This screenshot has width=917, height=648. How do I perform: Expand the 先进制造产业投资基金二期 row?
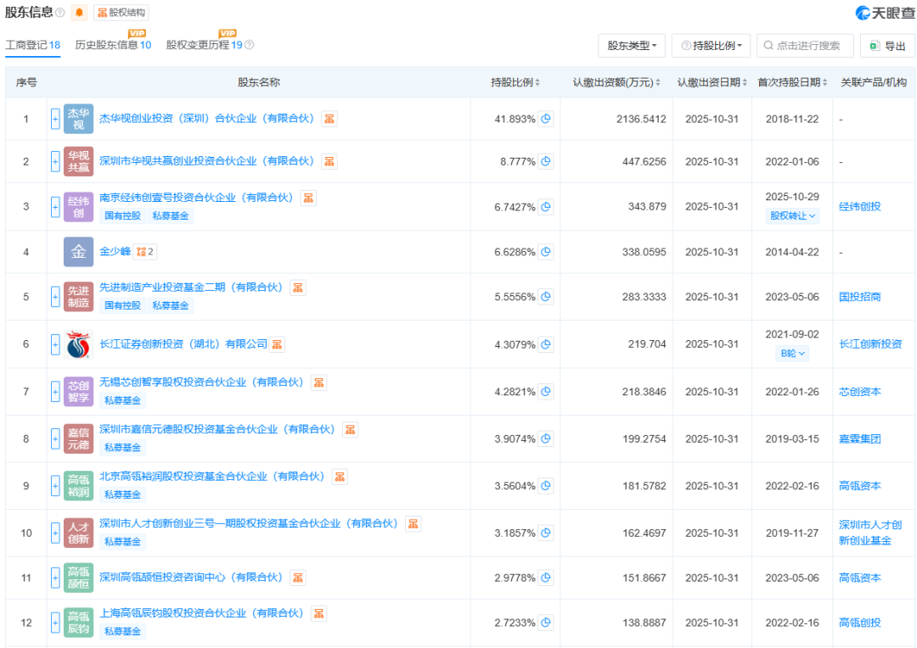(55, 297)
